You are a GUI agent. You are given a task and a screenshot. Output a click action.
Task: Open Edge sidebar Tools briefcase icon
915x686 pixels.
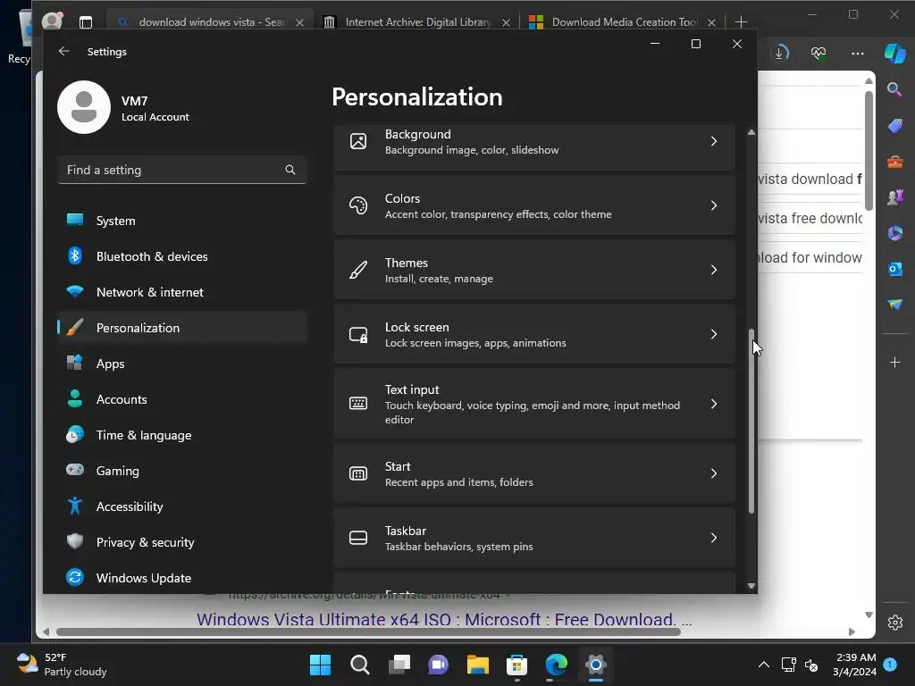(x=894, y=162)
